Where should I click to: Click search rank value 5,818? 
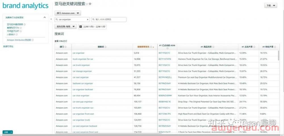click(x=136, y=53)
